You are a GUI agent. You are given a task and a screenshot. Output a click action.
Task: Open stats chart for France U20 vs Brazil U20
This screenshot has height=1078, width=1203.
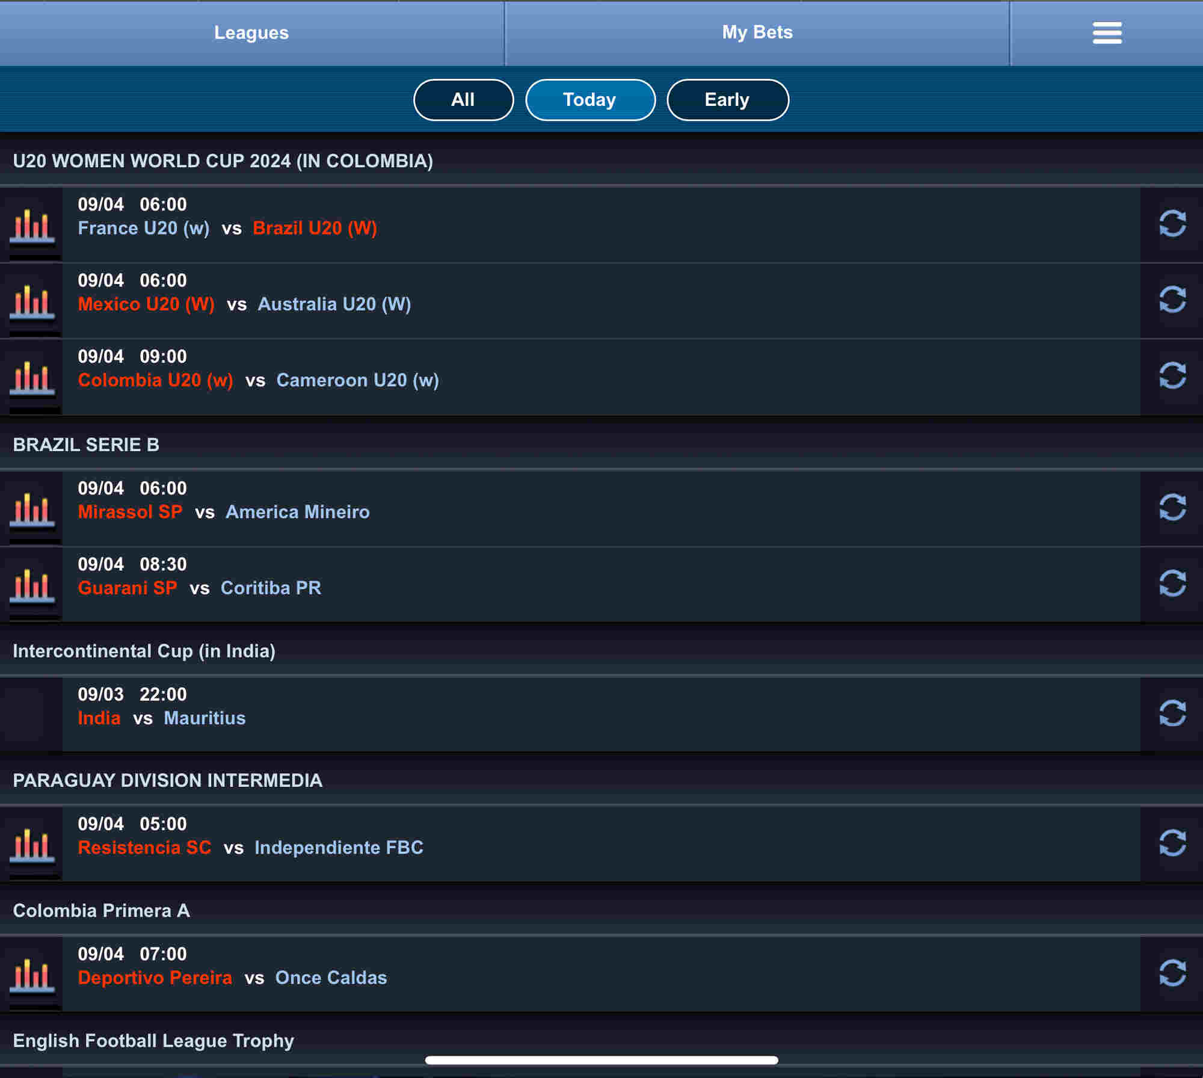click(x=32, y=225)
